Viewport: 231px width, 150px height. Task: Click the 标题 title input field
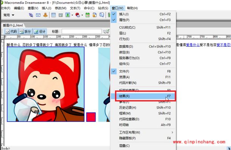point(82,32)
